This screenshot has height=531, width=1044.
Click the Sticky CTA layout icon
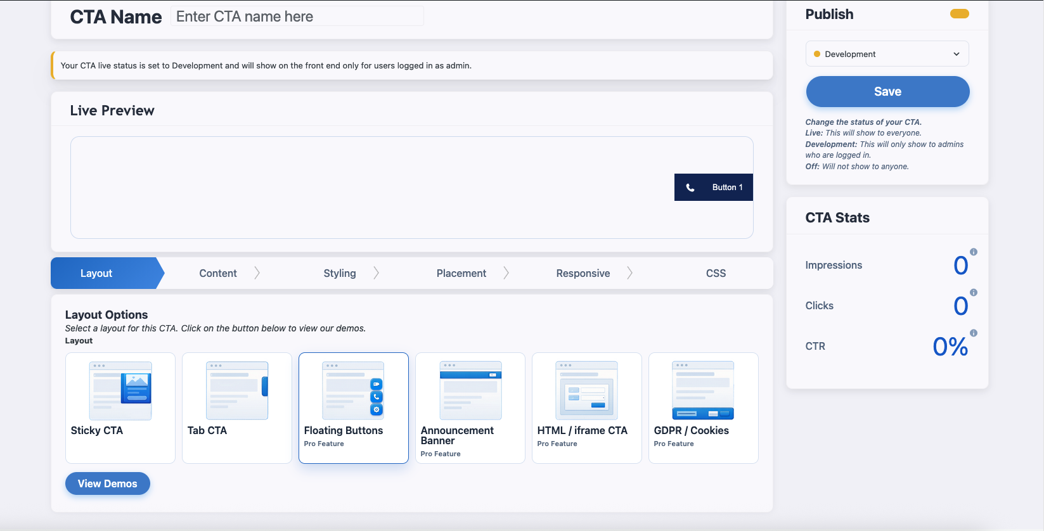pos(120,390)
